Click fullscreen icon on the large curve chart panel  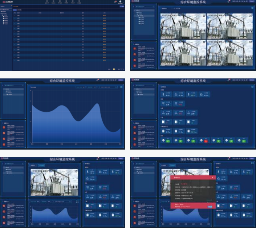tap(121, 87)
